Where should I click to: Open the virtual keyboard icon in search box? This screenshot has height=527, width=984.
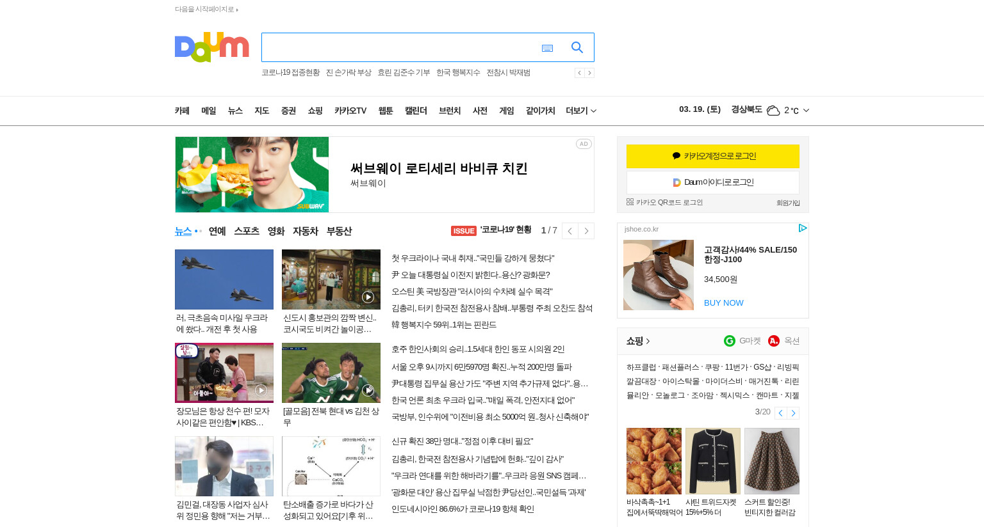[547, 48]
